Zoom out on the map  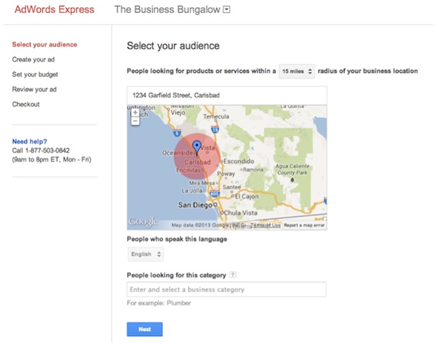(x=135, y=121)
